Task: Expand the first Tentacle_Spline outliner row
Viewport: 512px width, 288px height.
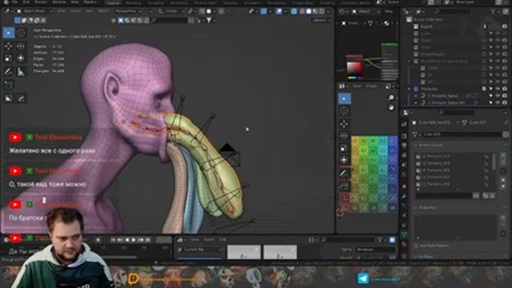Action: click(416, 96)
